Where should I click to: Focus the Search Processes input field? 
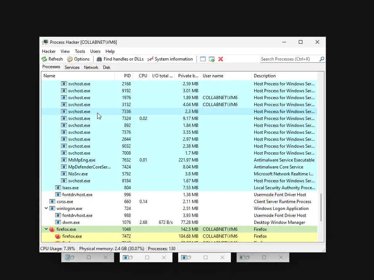click(x=290, y=59)
